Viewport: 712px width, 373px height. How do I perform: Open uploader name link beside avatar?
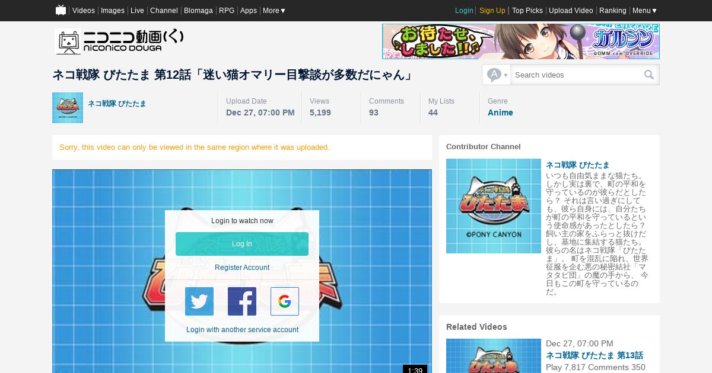point(117,104)
